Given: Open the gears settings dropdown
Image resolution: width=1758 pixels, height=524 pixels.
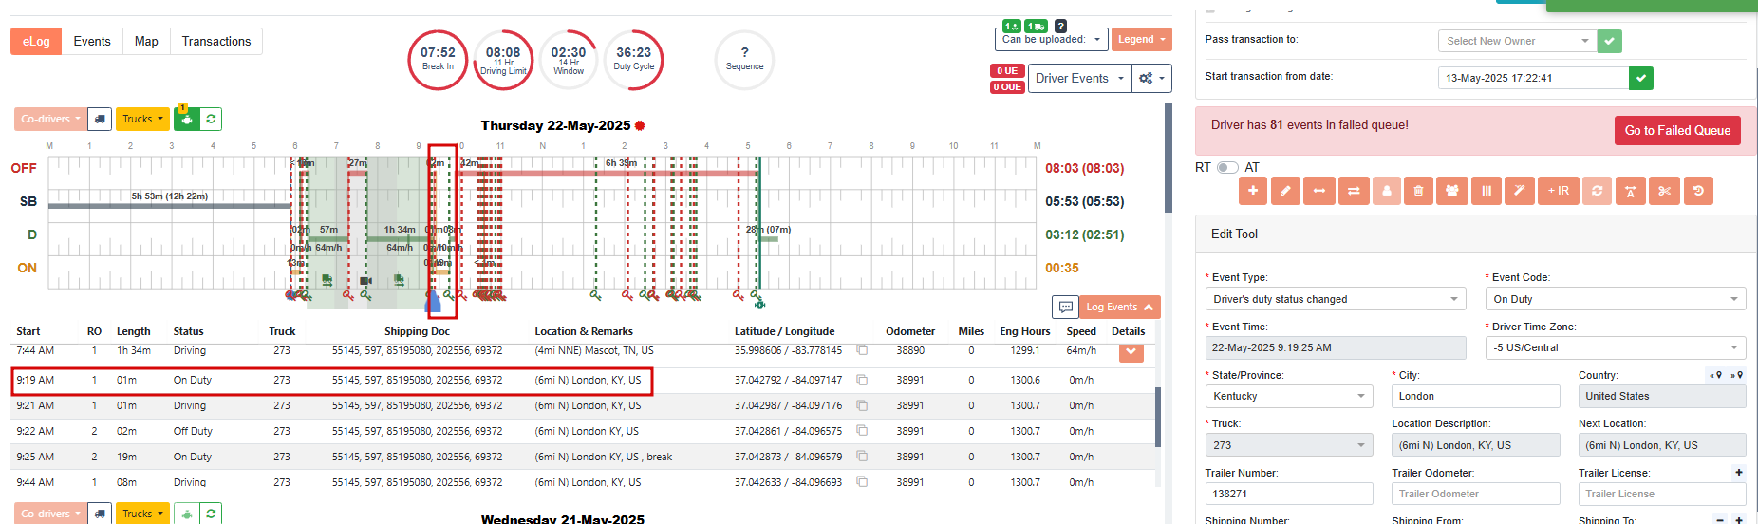Looking at the screenshot, I should (x=1151, y=78).
